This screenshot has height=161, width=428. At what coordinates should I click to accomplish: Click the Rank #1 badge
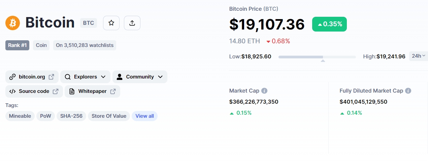pyautogui.click(x=17, y=45)
